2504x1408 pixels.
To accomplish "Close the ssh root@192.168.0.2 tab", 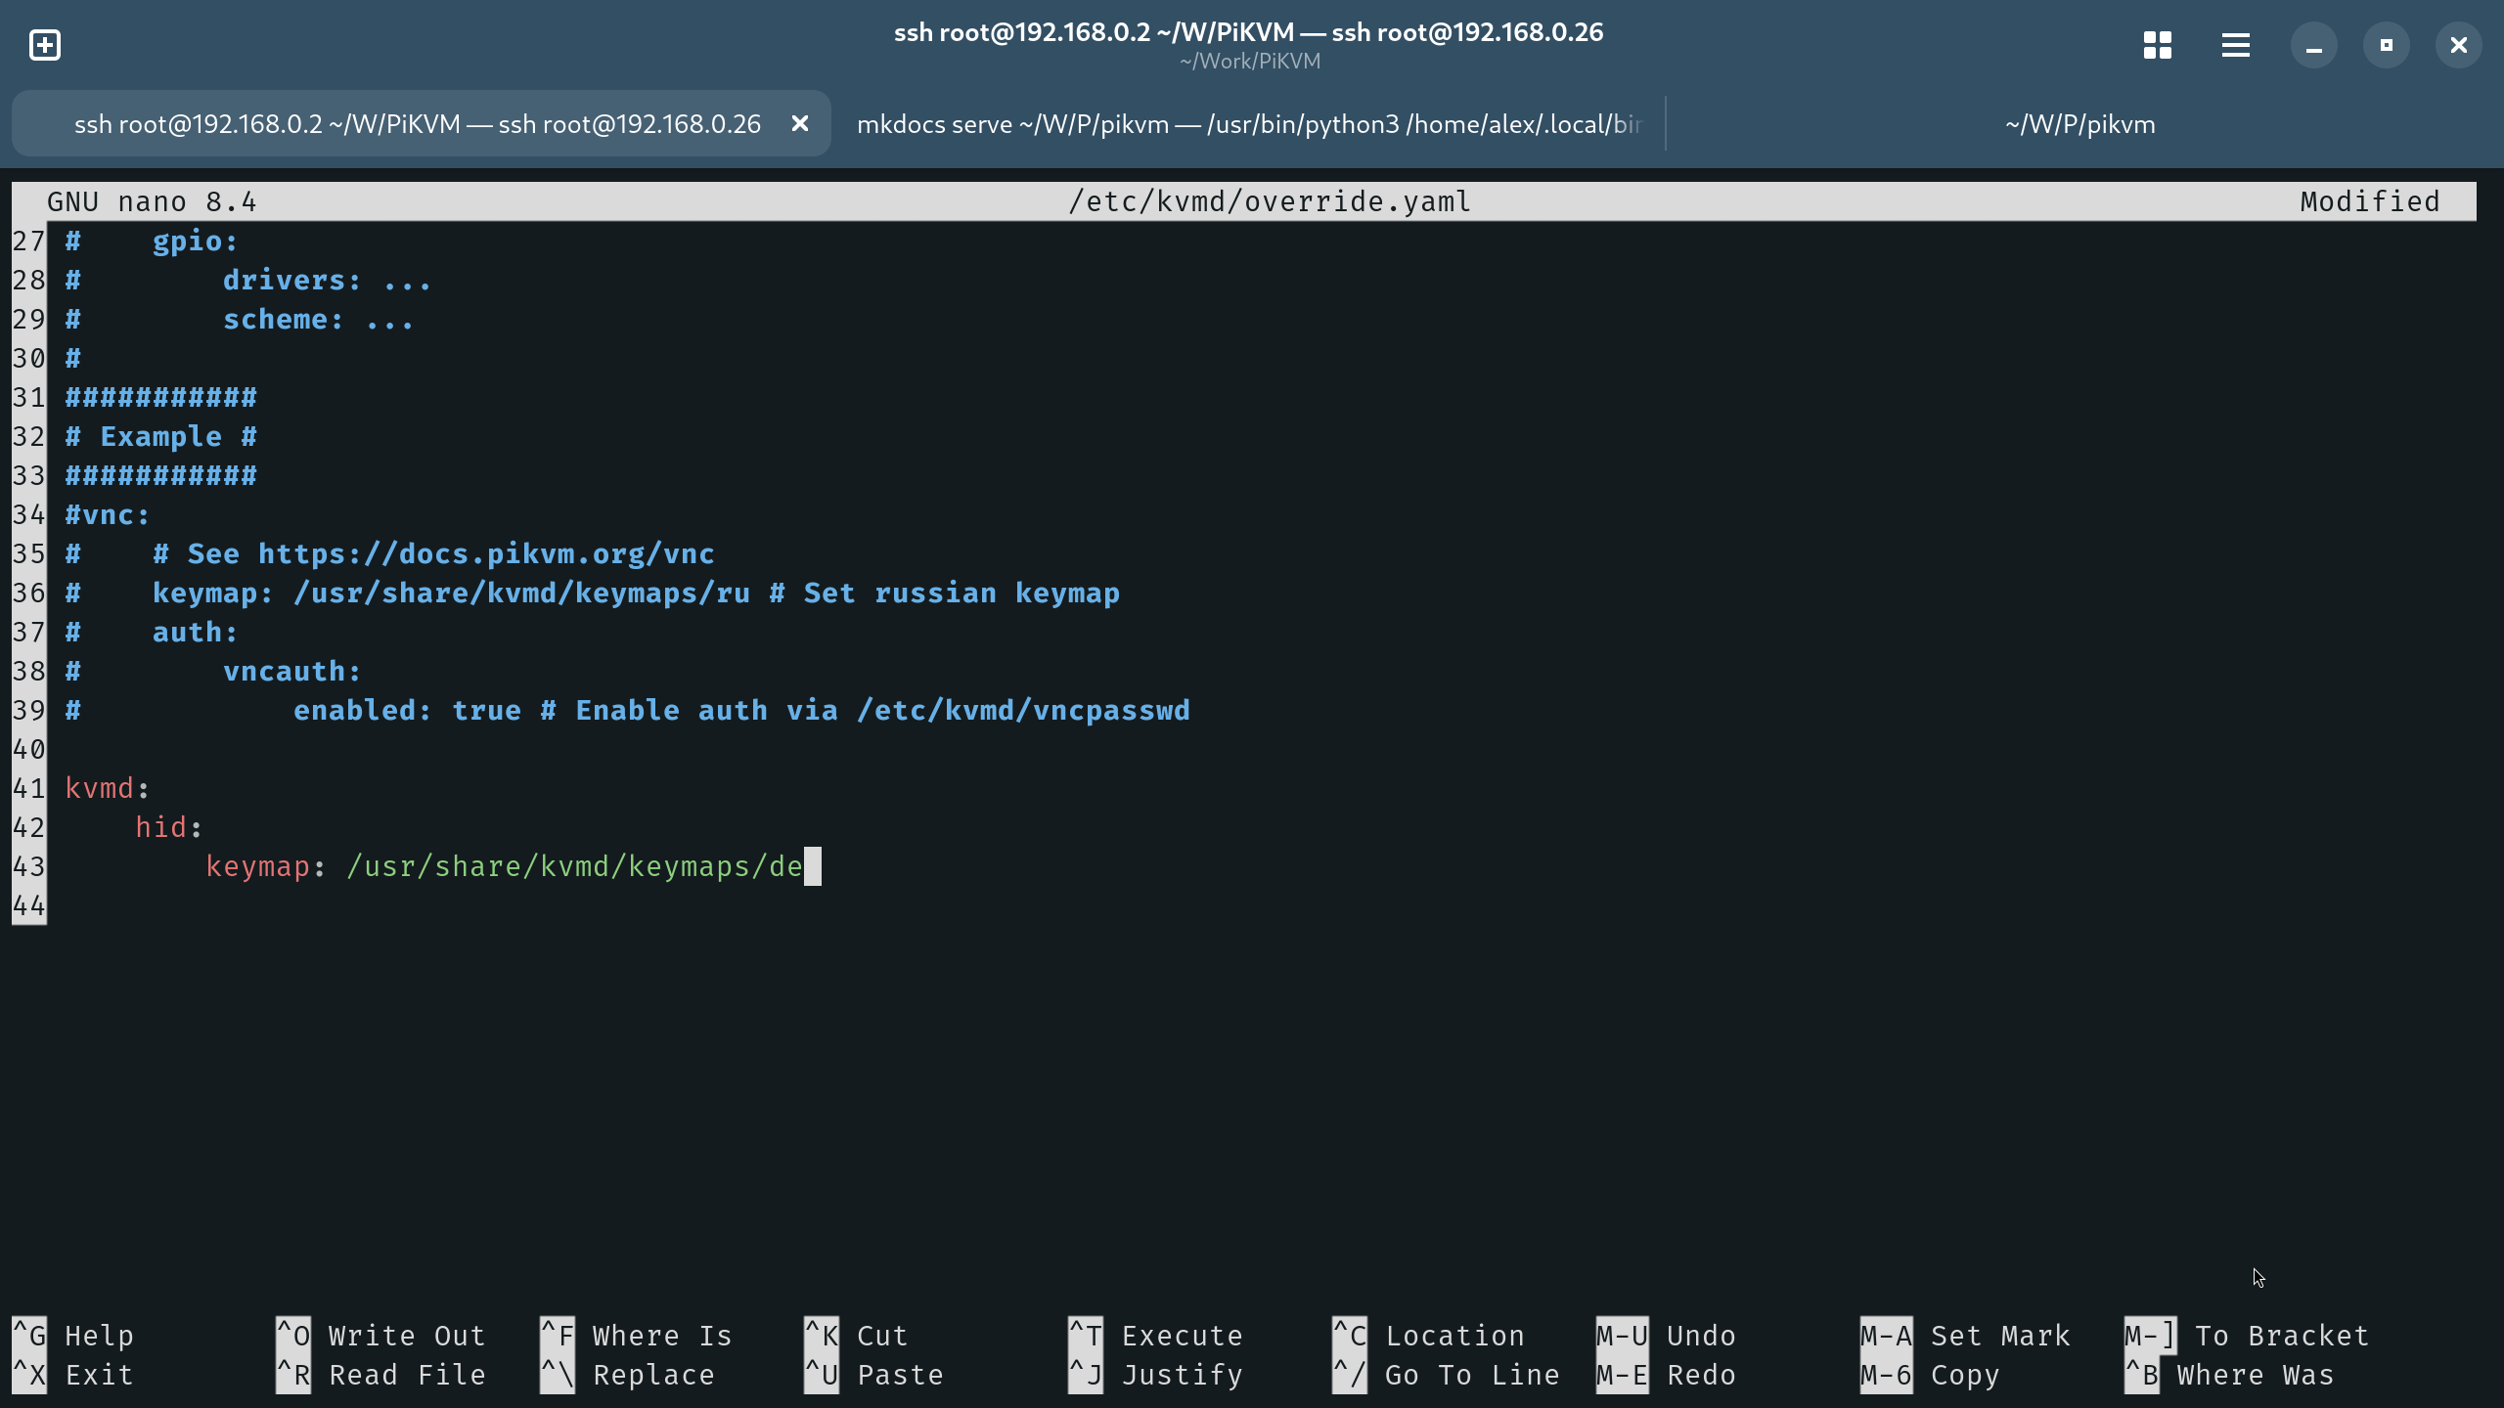I will point(799,124).
